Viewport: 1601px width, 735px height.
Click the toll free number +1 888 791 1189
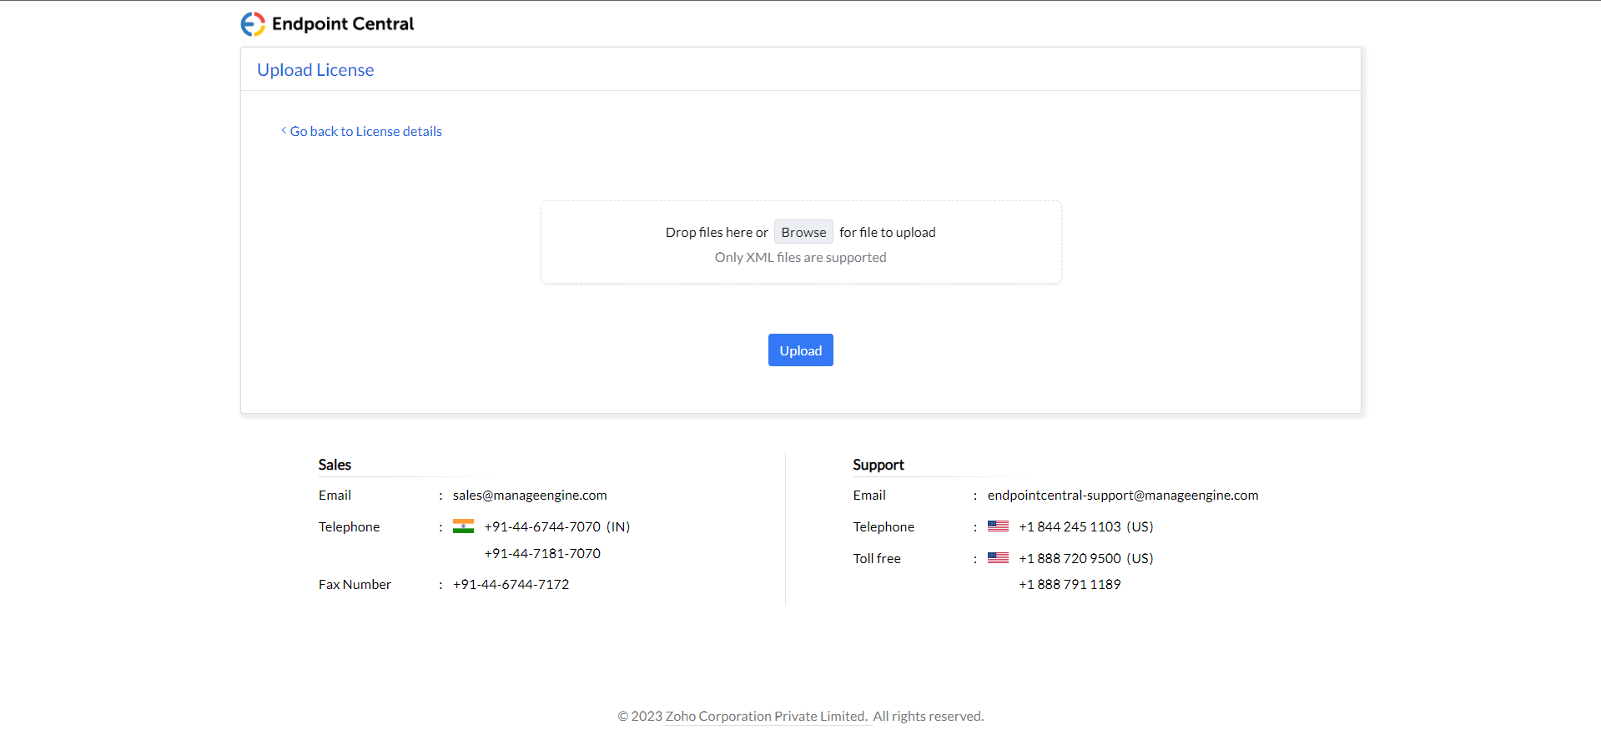[x=1070, y=585]
